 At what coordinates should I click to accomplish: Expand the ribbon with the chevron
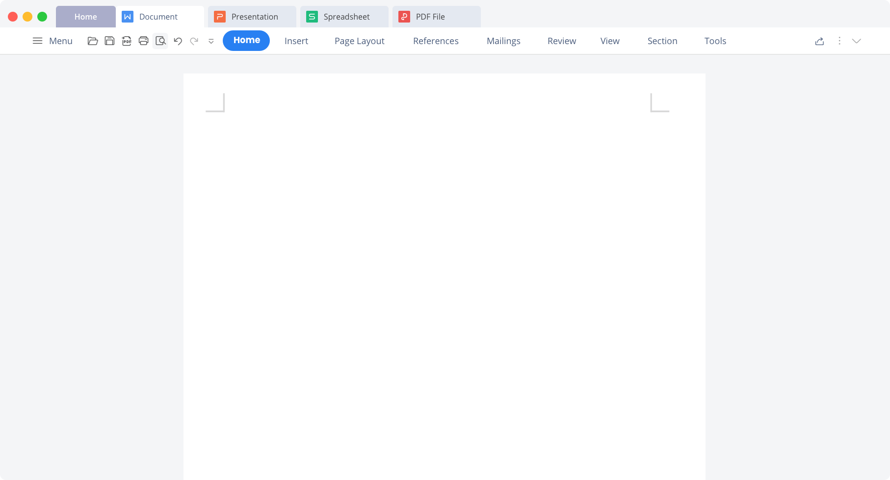(857, 41)
